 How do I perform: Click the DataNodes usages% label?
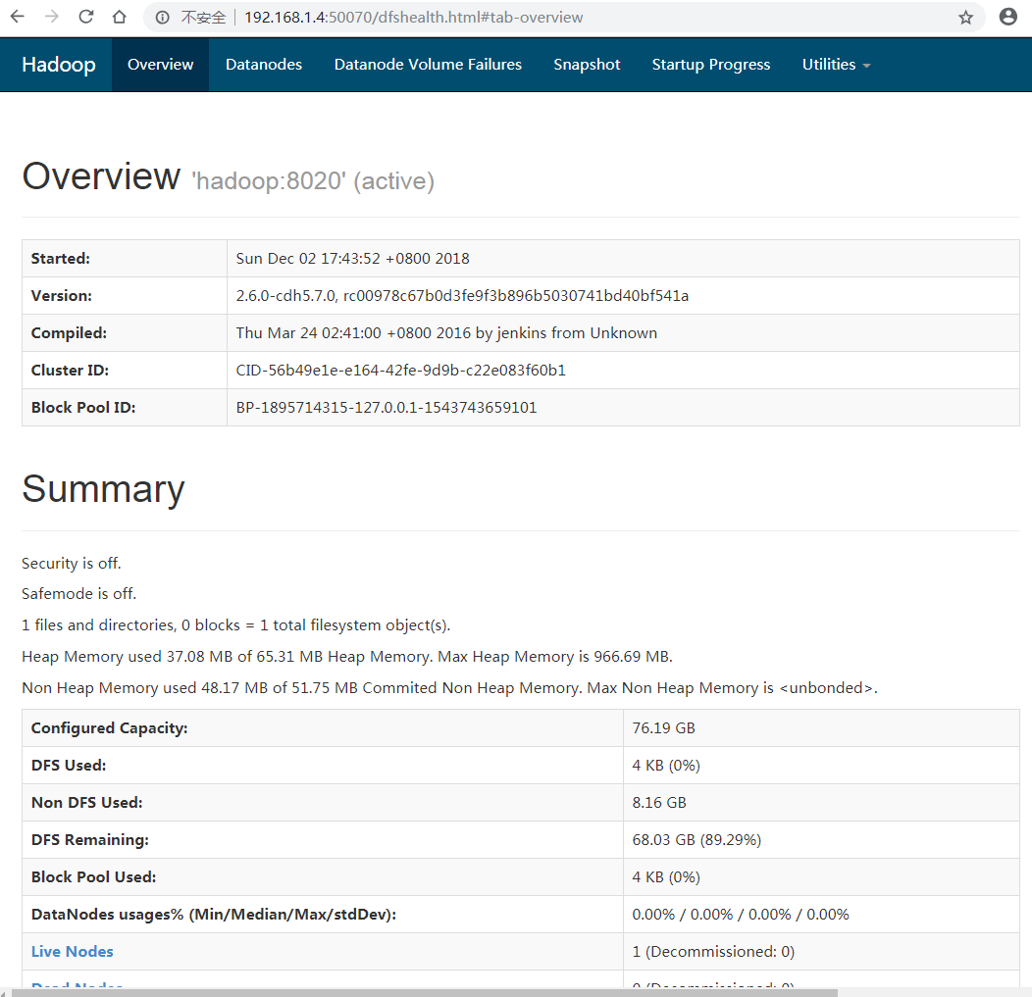tap(214, 915)
